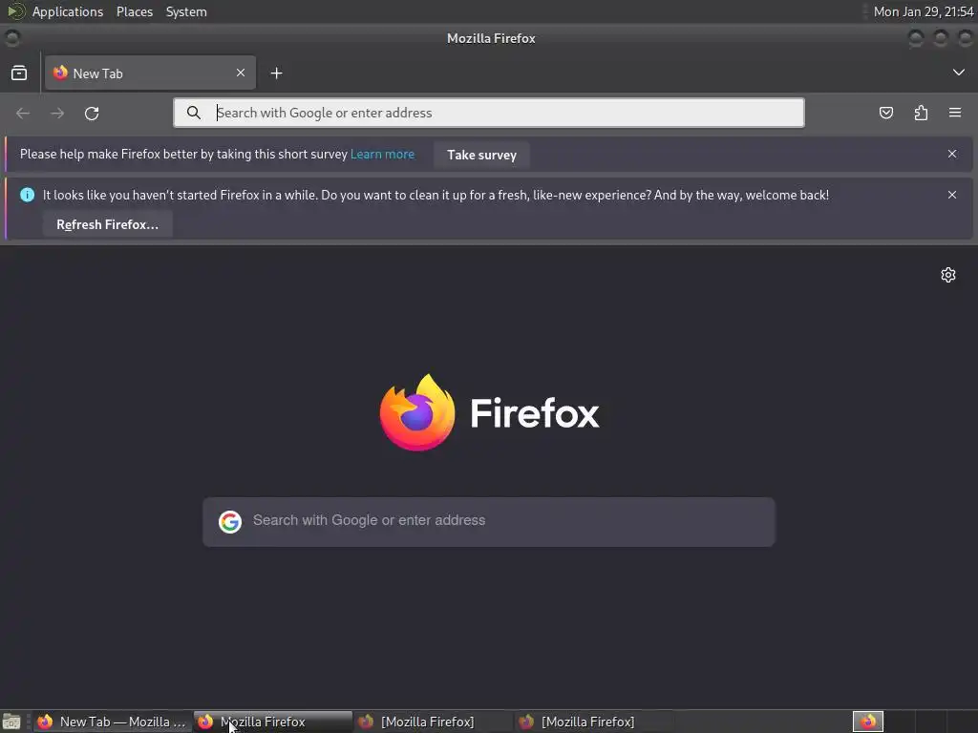Click the Google G icon in search box
Image resolution: width=978 pixels, height=733 pixels.
[x=230, y=522]
